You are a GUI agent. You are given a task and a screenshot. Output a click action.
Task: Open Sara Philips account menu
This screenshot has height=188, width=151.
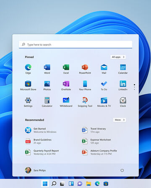click(x=35, y=170)
